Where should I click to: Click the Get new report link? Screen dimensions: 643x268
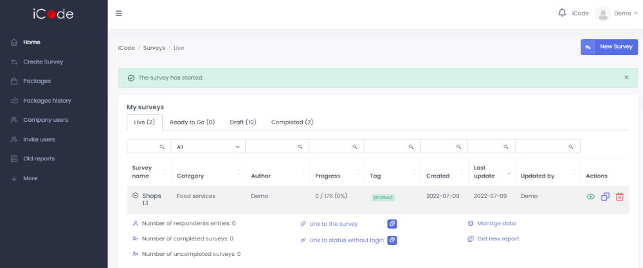point(498,239)
